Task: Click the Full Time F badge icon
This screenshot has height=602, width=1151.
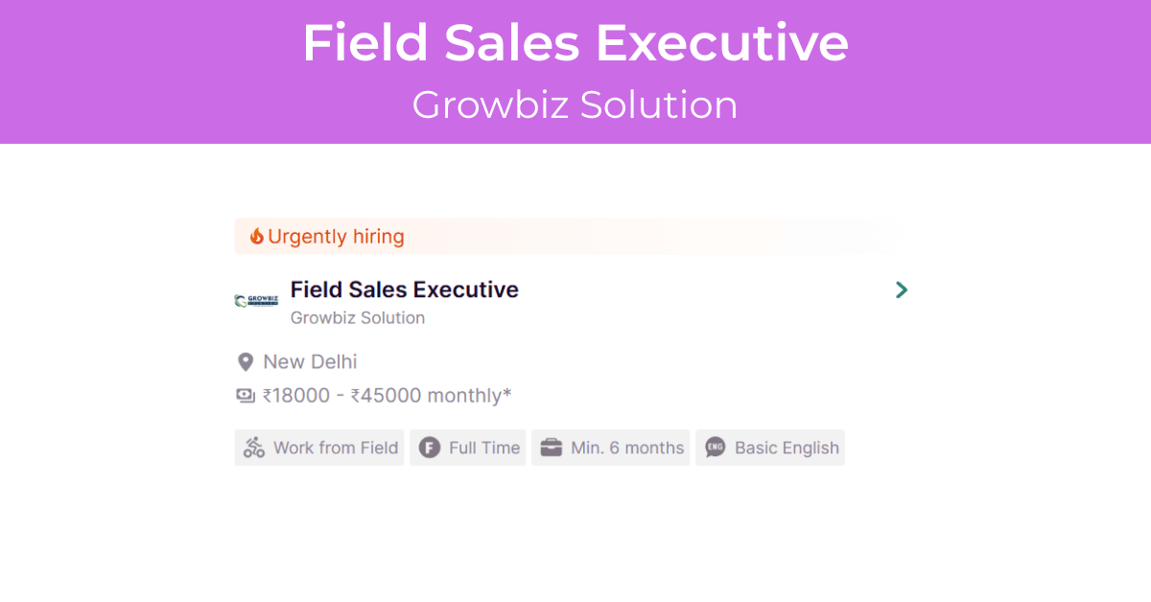Action: pos(430,448)
